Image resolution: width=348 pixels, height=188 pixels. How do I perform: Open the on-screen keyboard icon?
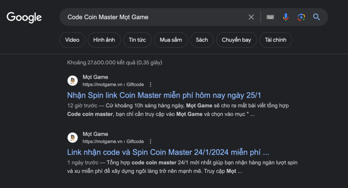point(270,17)
